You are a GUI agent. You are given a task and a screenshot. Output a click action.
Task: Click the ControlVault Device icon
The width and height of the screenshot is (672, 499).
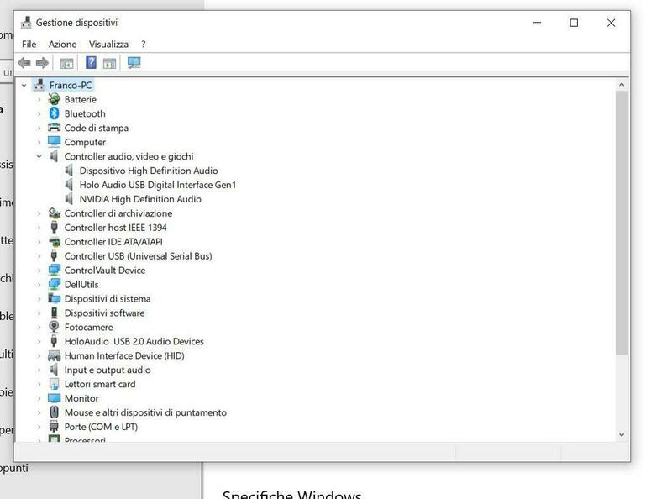54,270
